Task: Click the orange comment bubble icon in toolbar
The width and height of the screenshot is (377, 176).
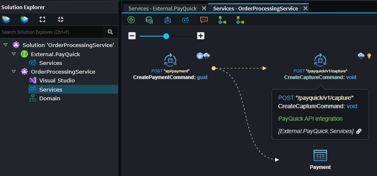Action: 204,20
